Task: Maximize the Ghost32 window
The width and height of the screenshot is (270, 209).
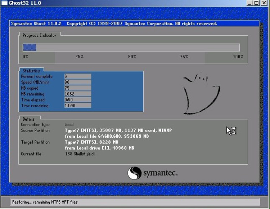Action: tap(257, 3)
